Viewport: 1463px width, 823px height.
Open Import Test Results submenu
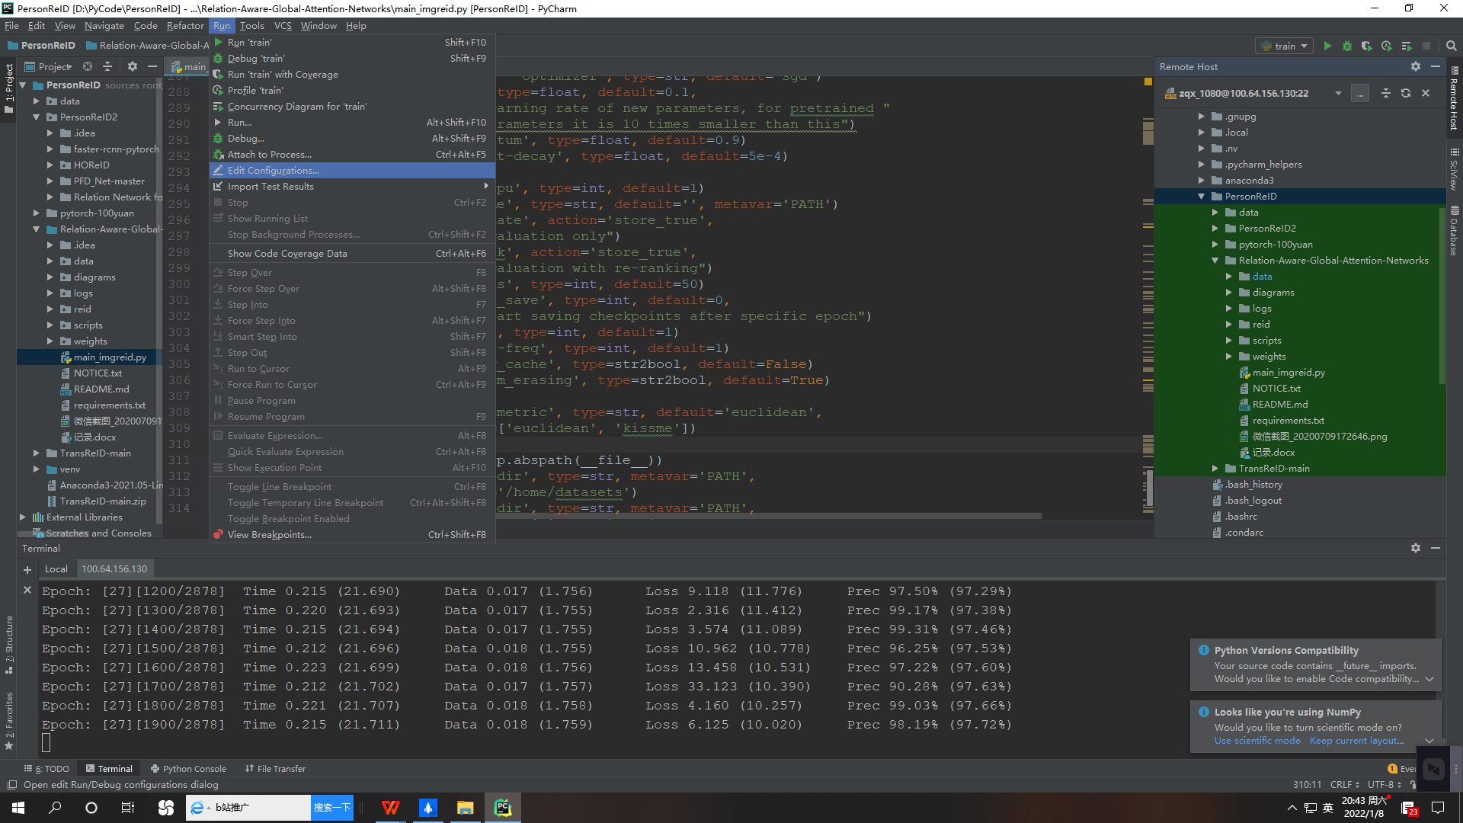[x=352, y=187]
